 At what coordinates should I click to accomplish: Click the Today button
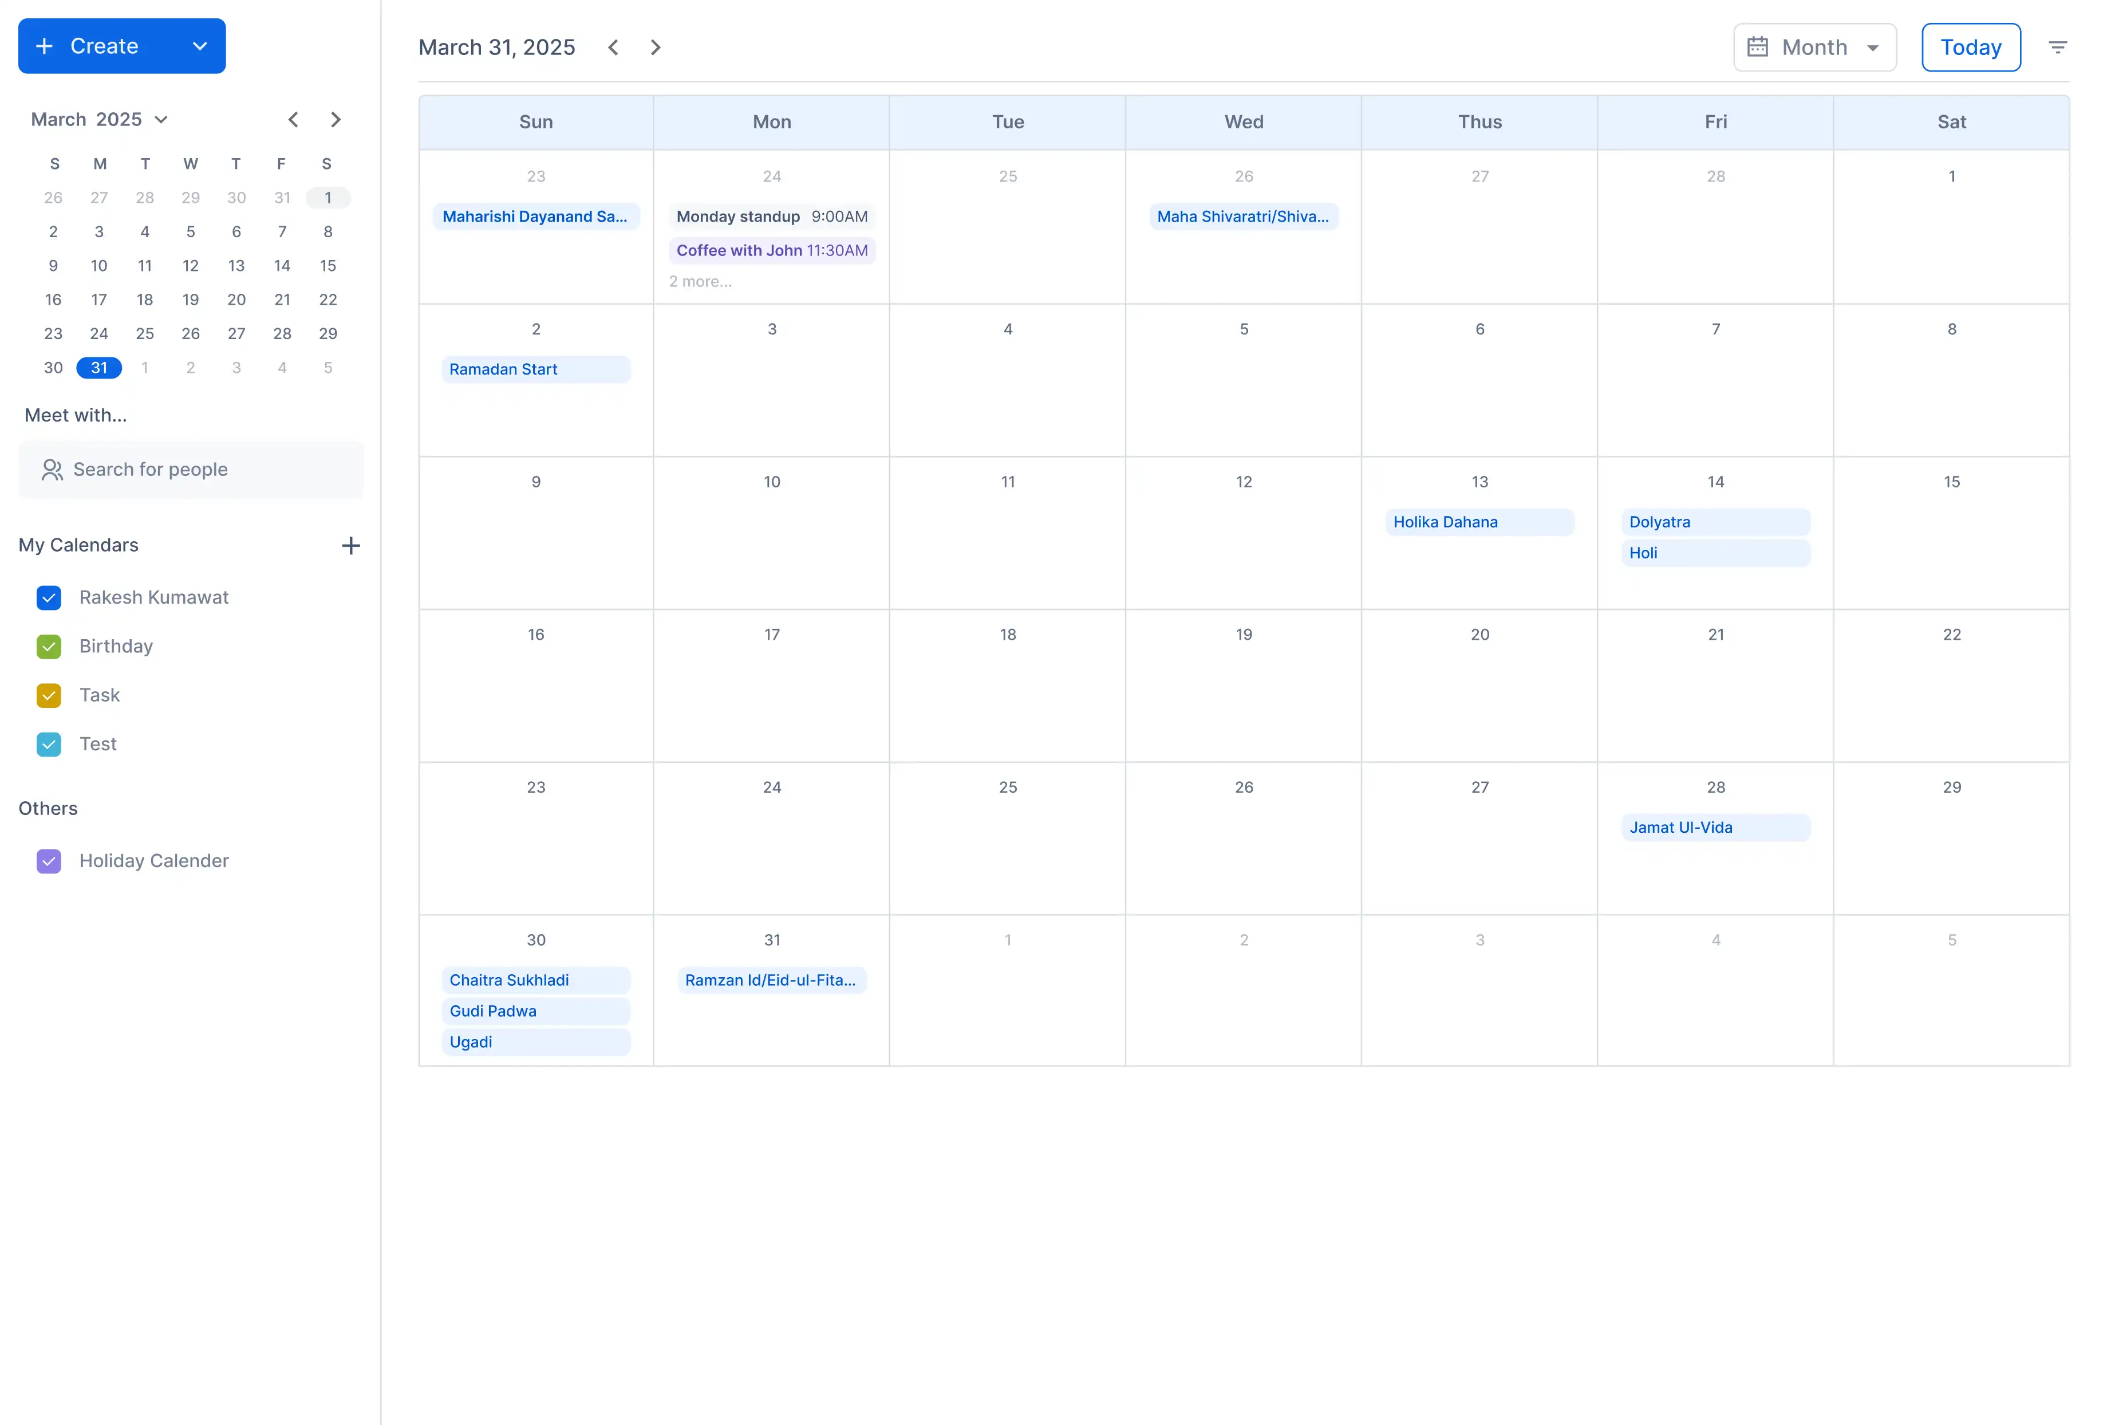1970,46
